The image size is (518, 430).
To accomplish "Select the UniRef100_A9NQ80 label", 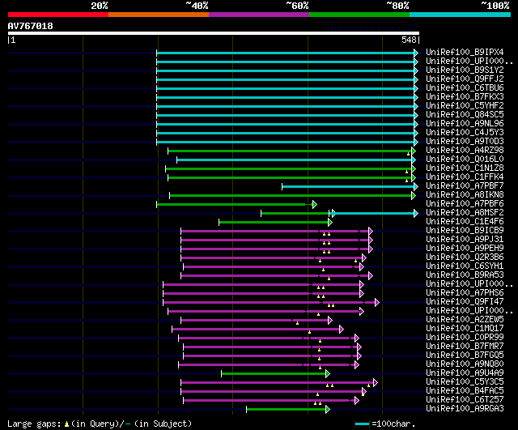I will click(x=465, y=364).
